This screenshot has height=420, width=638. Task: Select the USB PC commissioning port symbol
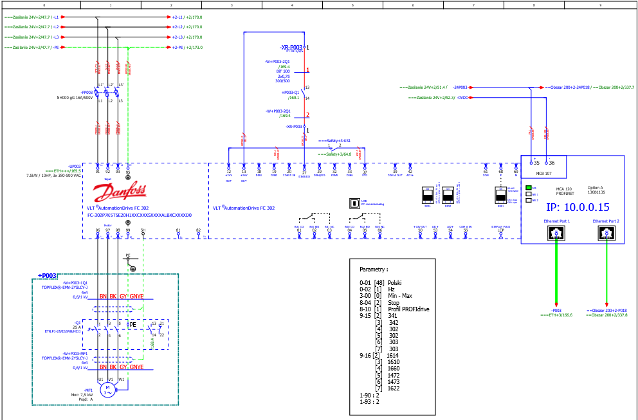point(354,202)
